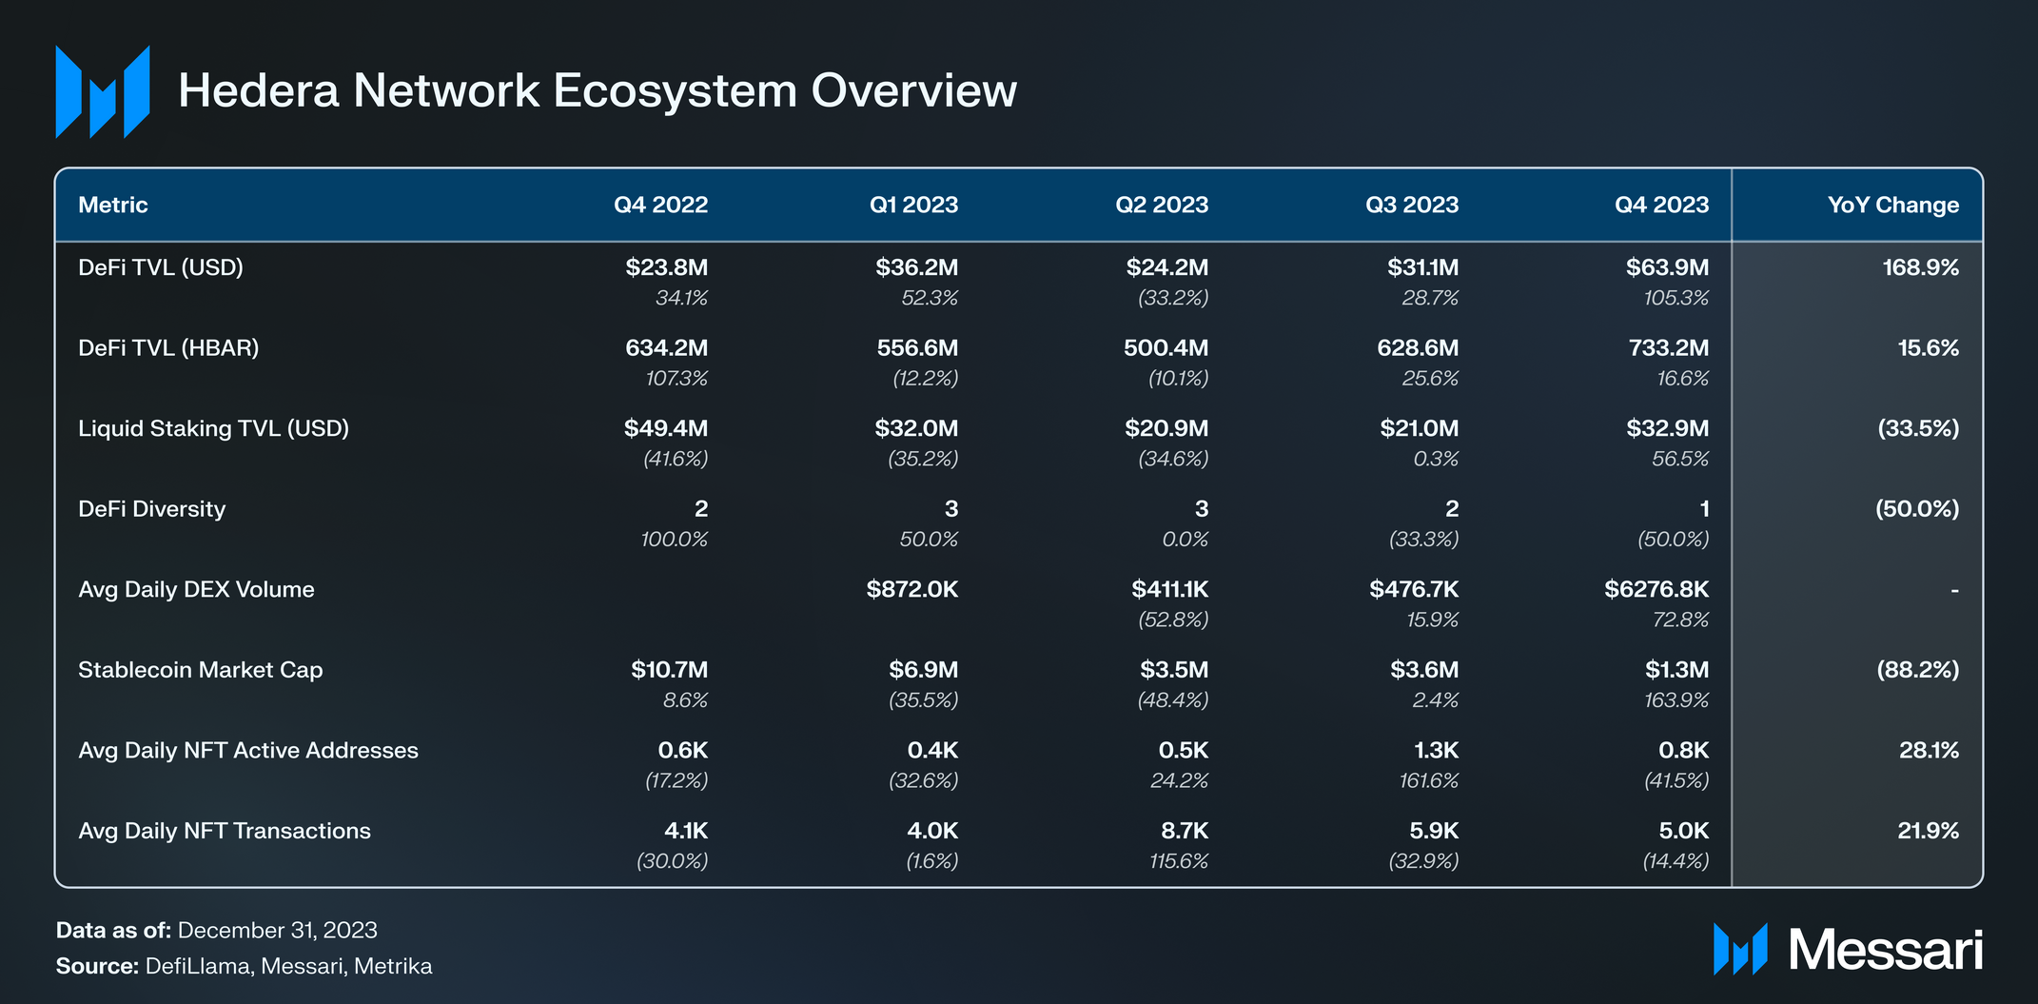Select the "YoY Change" column header
The image size is (2038, 1004).
tap(1893, 205)
